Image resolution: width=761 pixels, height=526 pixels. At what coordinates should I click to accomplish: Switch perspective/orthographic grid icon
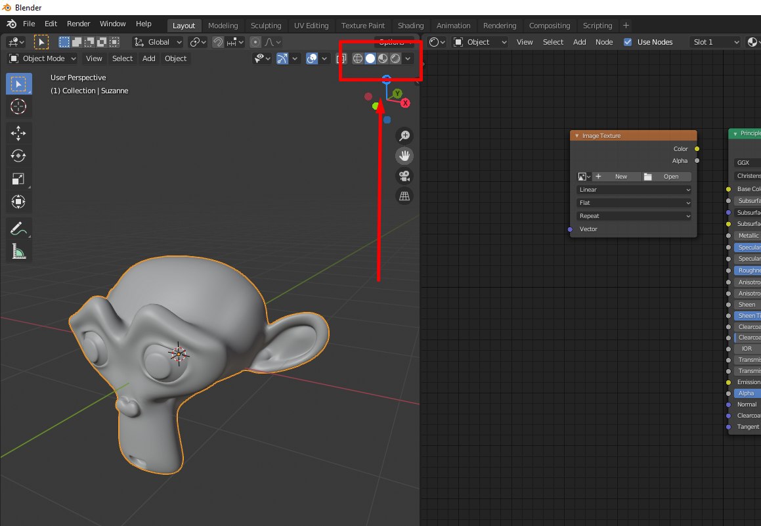[x=404, y=196]
